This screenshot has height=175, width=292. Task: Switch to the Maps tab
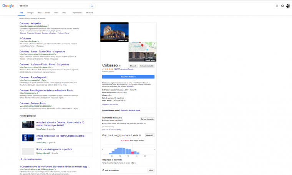pos(40,13)
